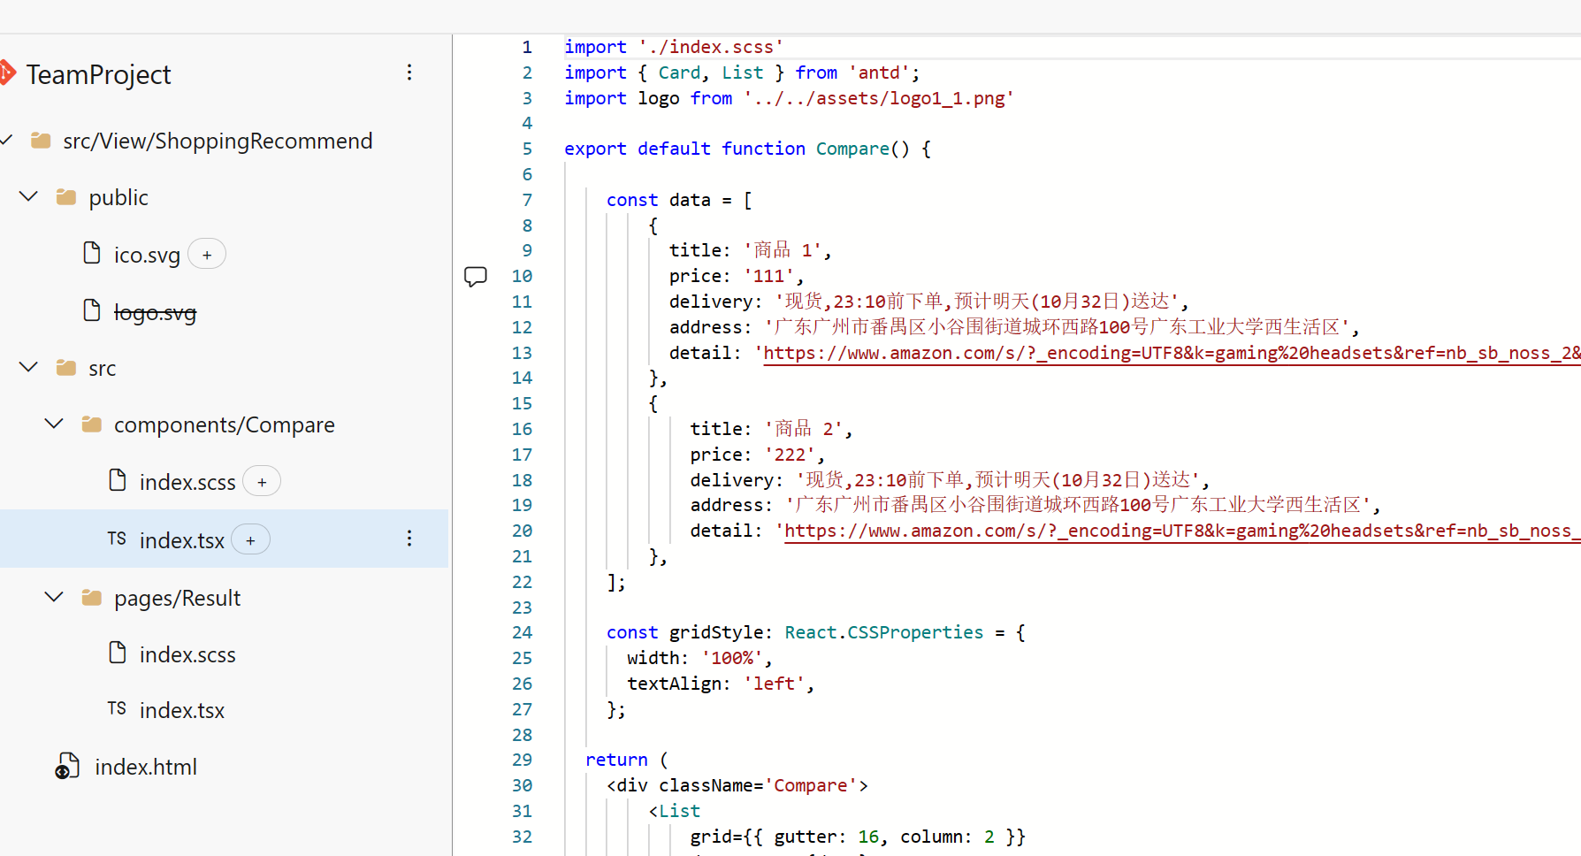The width and height of the screenshot is (1581, 856).
Task: Click the file icon of Compare index.scss
Action: 118,480
